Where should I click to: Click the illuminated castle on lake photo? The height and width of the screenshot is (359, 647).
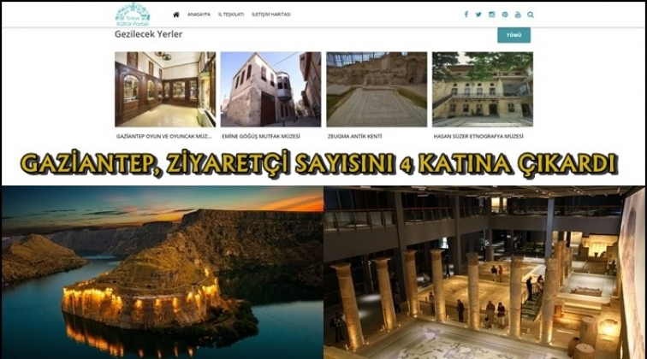pos(162,272)
